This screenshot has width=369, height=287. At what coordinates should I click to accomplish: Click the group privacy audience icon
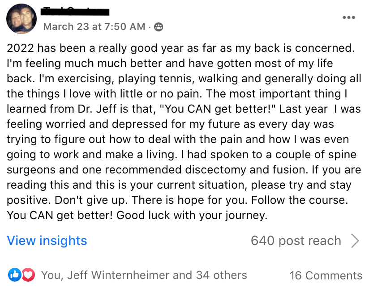pyautogui.click(x=159, y=27)
